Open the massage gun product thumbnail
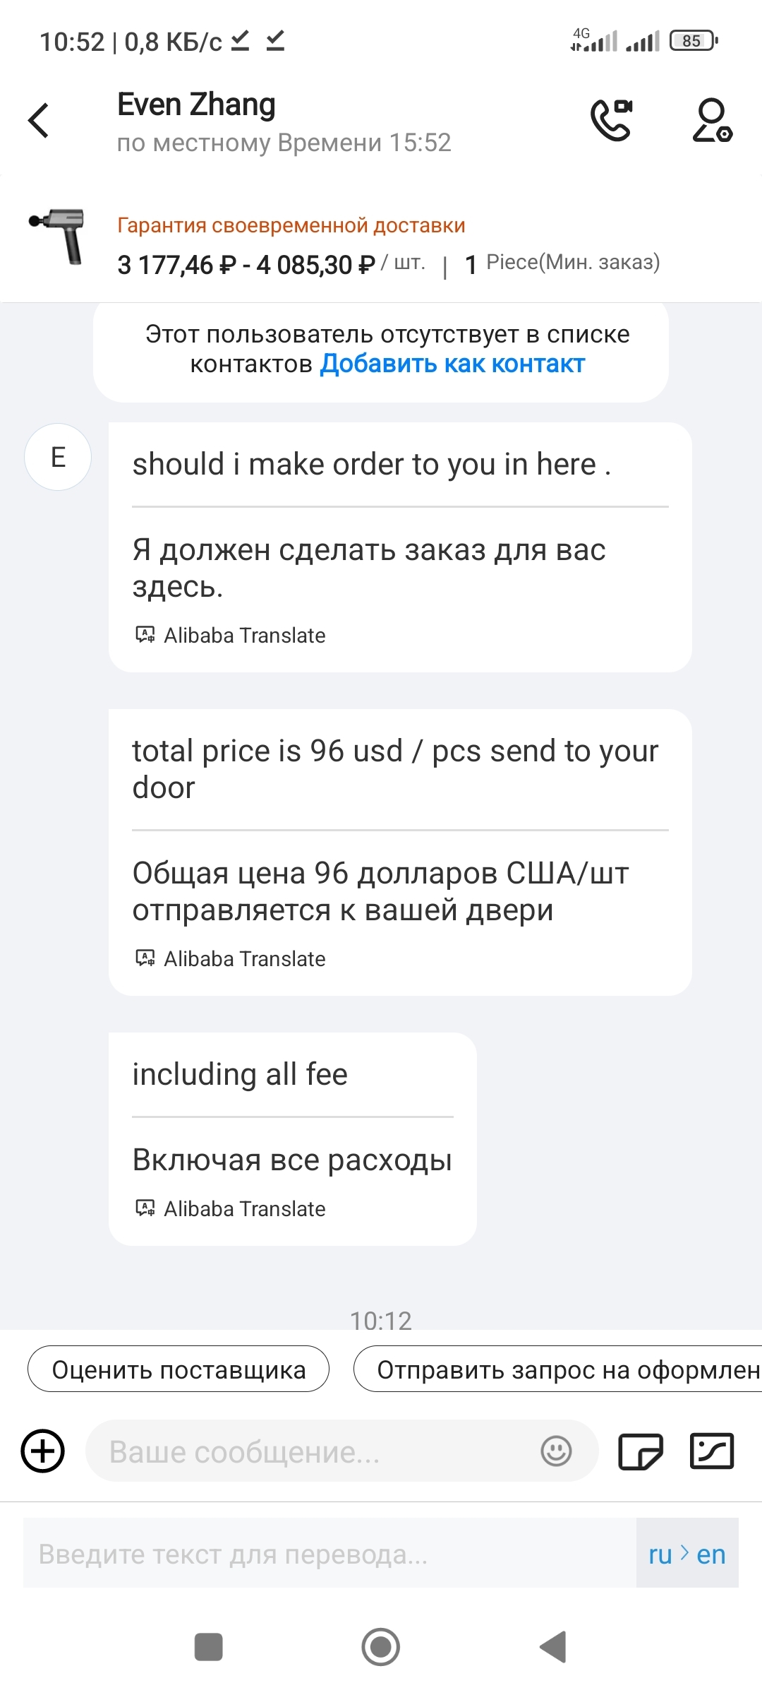This screenshot has height=1695, width=762. (58, 237)
